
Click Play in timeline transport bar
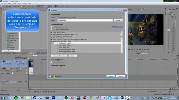(38, 92)
